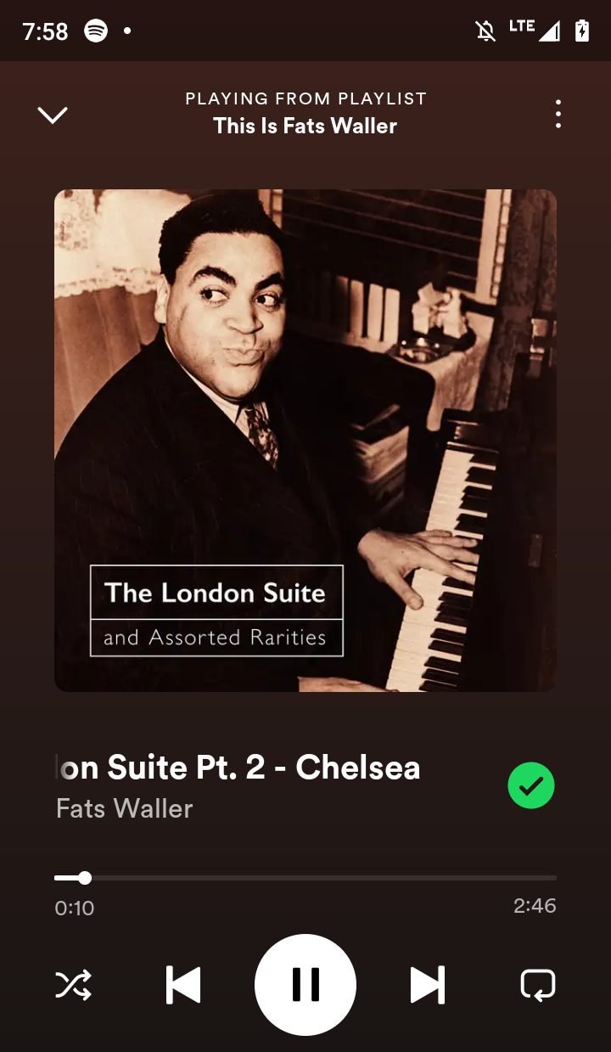This screenshot has width=611, height=1052.
Task: Toggle repeat mode
Action: click(537, 985)
